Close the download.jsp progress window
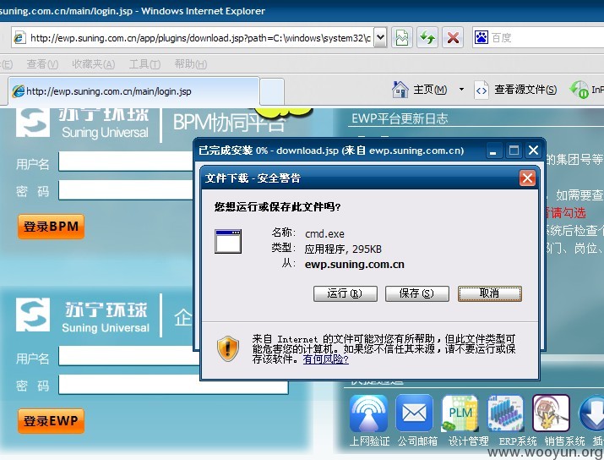 click(533, 150)
